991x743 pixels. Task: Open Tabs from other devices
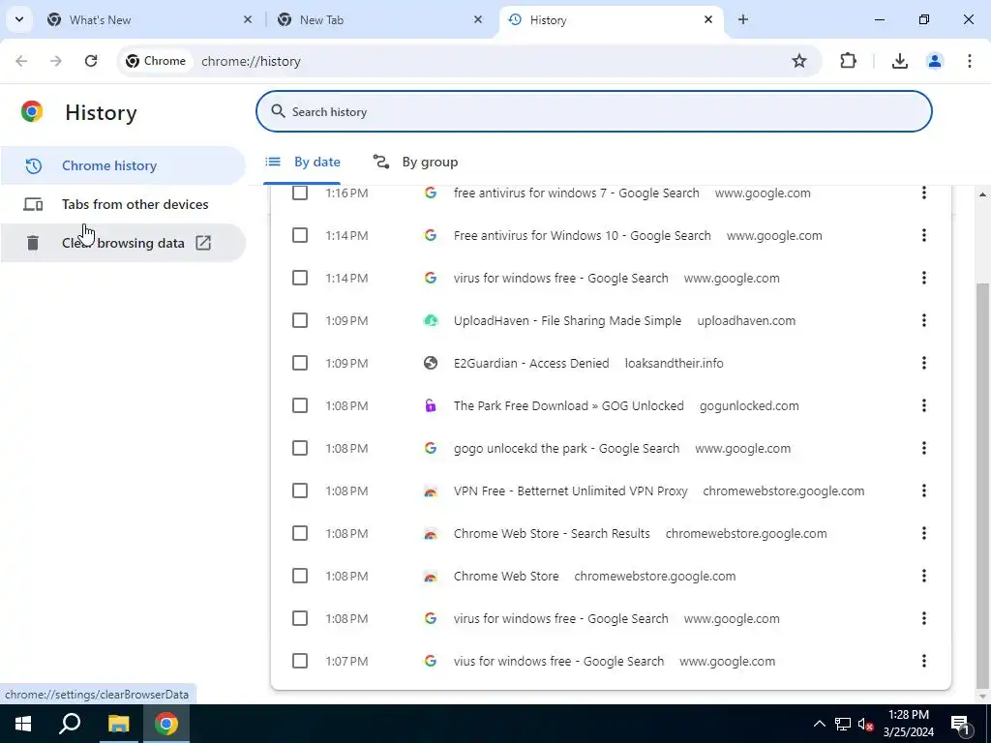click(x=123, y=205)
